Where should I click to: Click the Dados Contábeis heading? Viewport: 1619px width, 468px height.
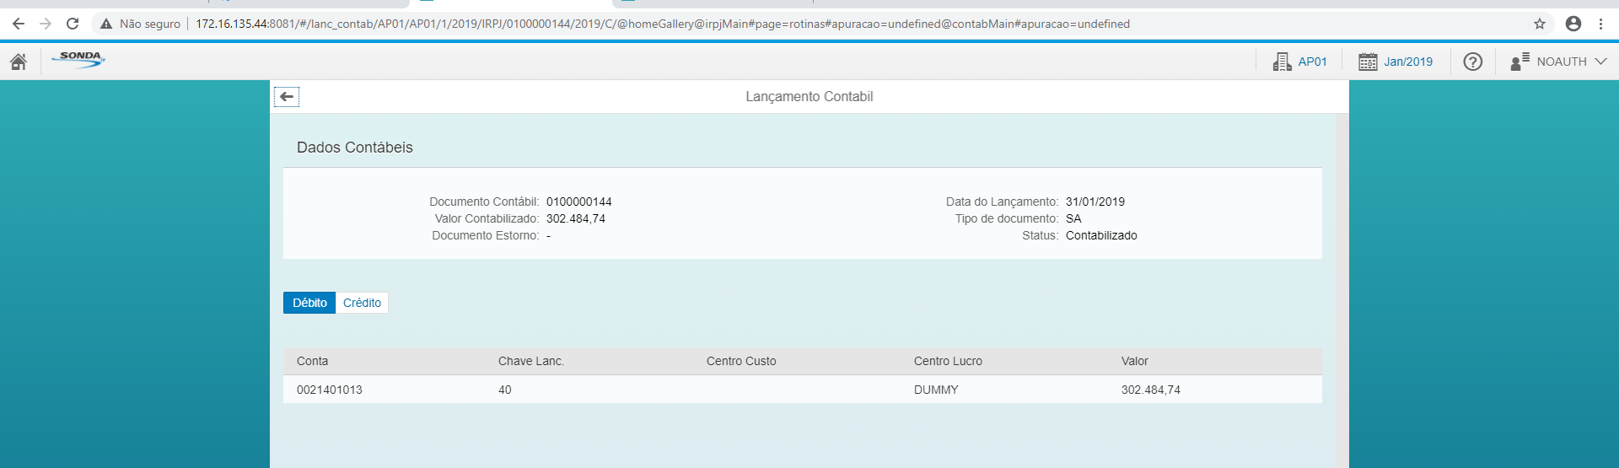click(355, 148)
